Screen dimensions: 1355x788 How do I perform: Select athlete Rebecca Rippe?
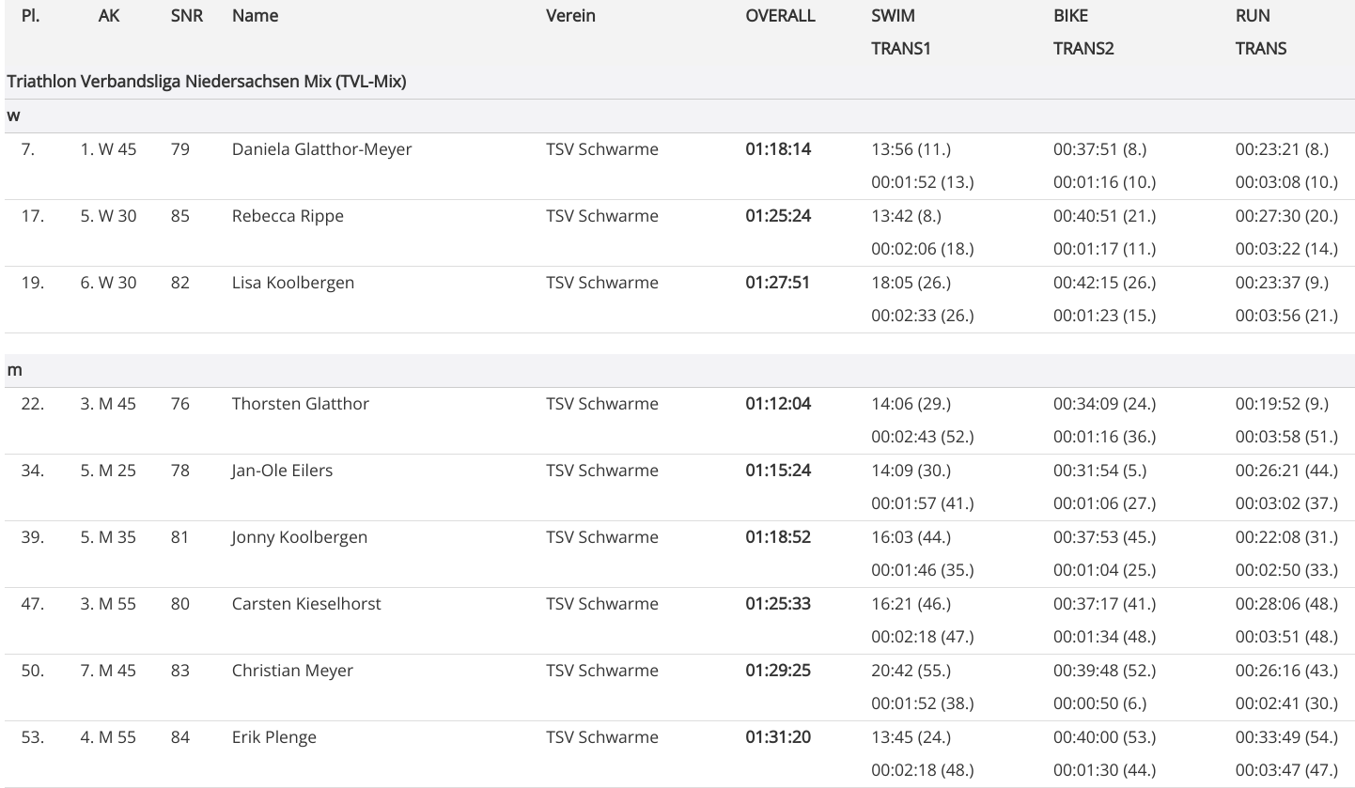[288, 216]
